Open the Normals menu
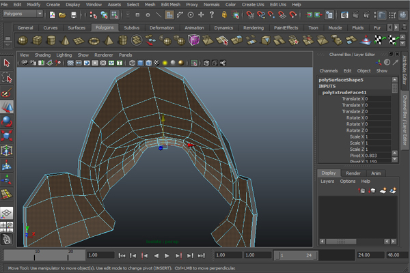 pos(211,5)
